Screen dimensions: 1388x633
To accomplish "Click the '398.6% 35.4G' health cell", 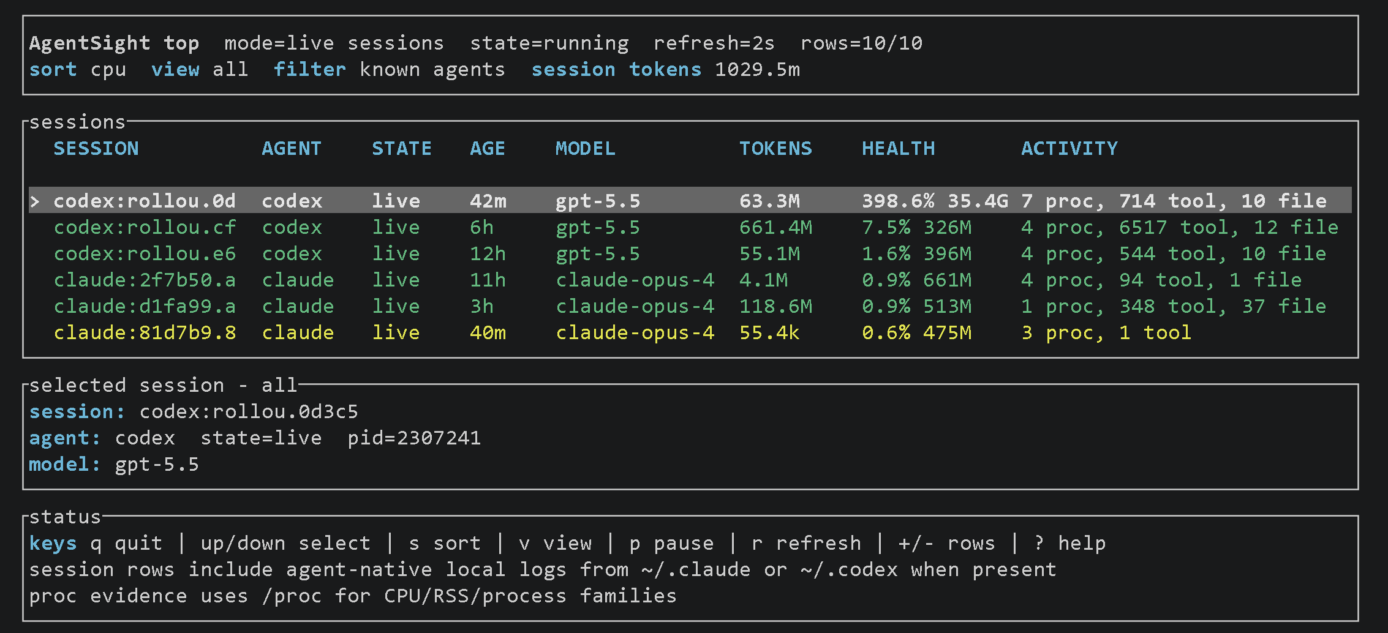I will tap(935, 201).
